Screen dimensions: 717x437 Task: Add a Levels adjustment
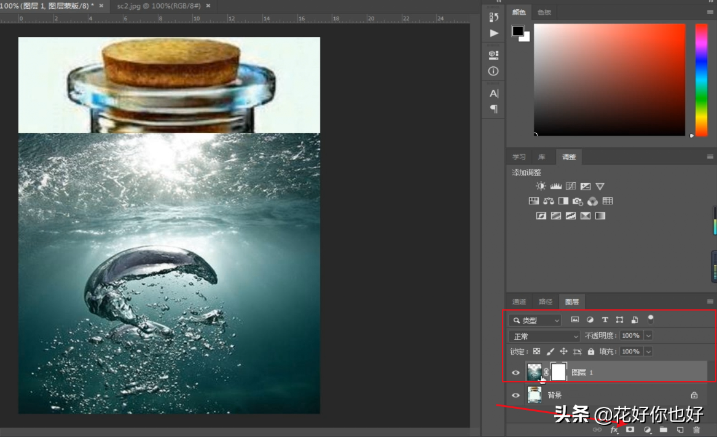pyautogui.click(x=555, y=186)
